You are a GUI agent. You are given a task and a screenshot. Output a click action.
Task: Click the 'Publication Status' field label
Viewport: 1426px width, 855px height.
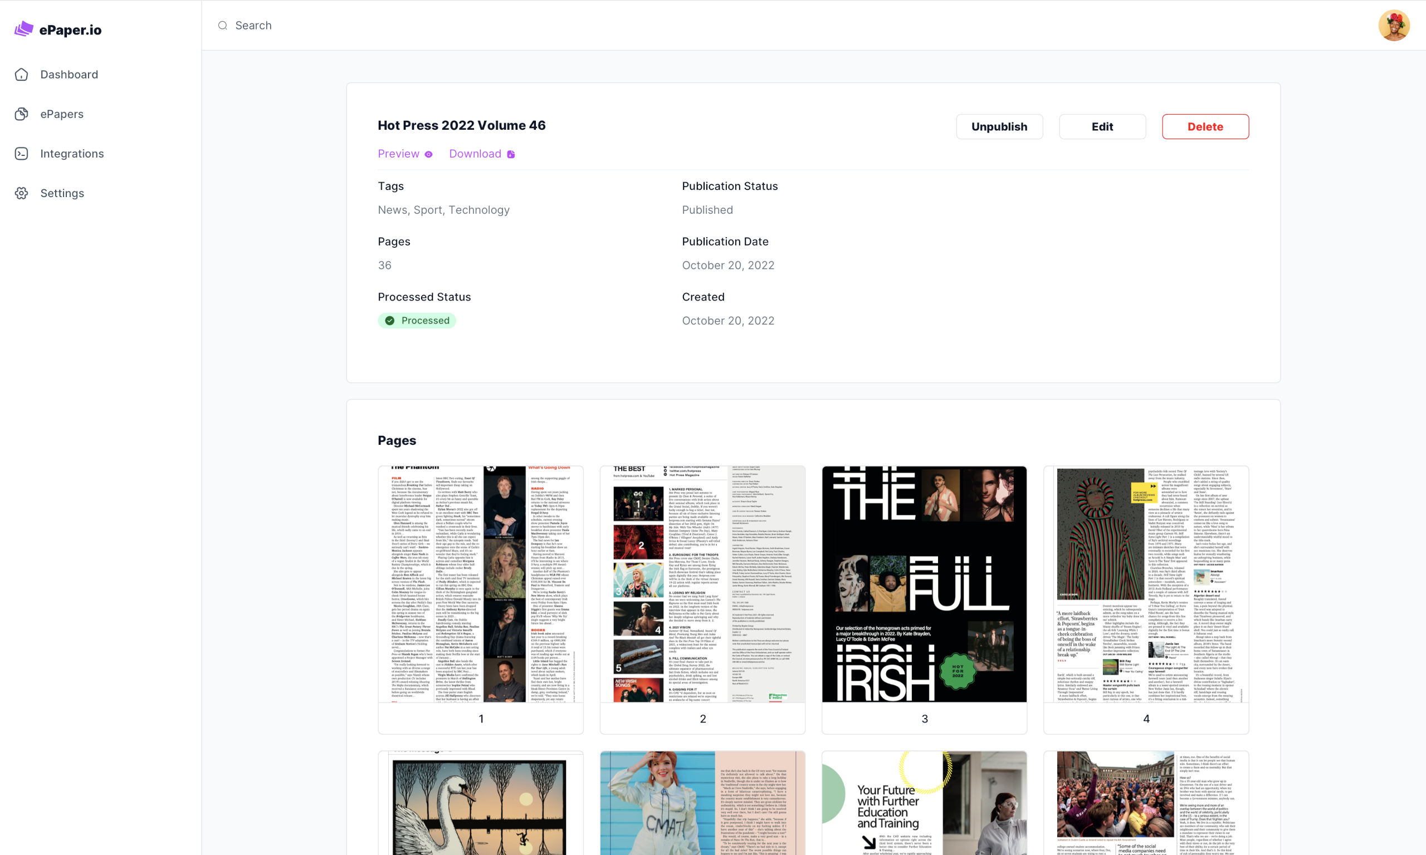730,186
